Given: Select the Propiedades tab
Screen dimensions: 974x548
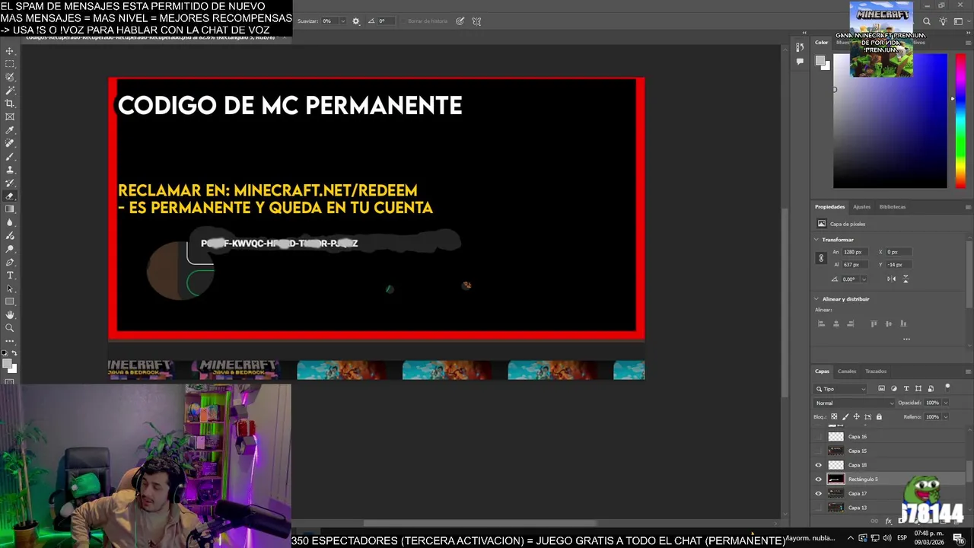Looking at the screenshot, I should (829, 207).
